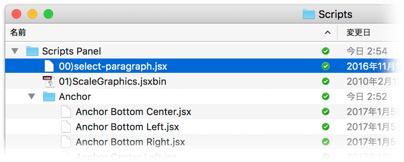Select Anchor Bottom Right.jsx file
The width and height of the screenshot is (404, 162).
(x=130, y=142)
